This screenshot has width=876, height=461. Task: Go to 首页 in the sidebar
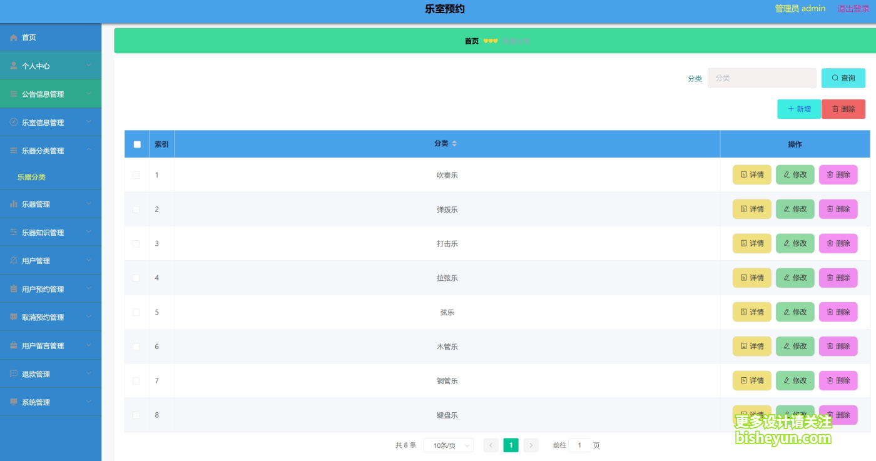click(x=51, y=38)
